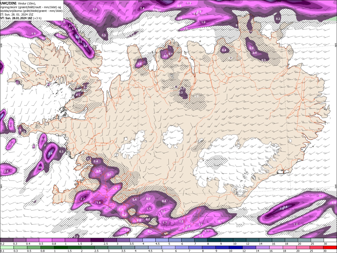Click the '(+3 h)' forecast offset text
The width and height of the screenshot is (337, 253).
coord(37,18)
